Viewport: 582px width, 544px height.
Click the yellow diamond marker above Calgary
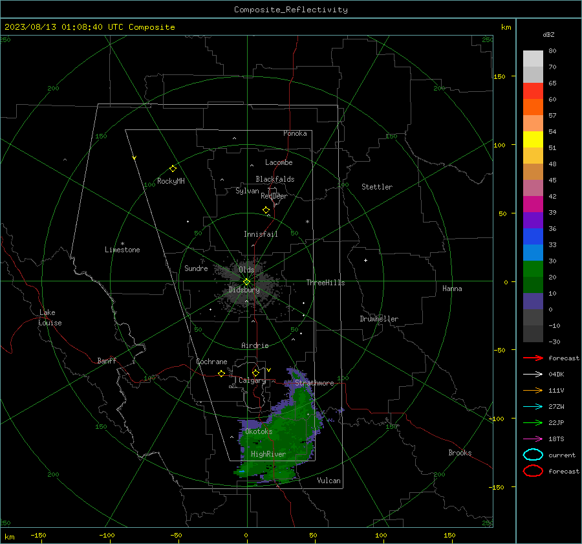[255, 373]
